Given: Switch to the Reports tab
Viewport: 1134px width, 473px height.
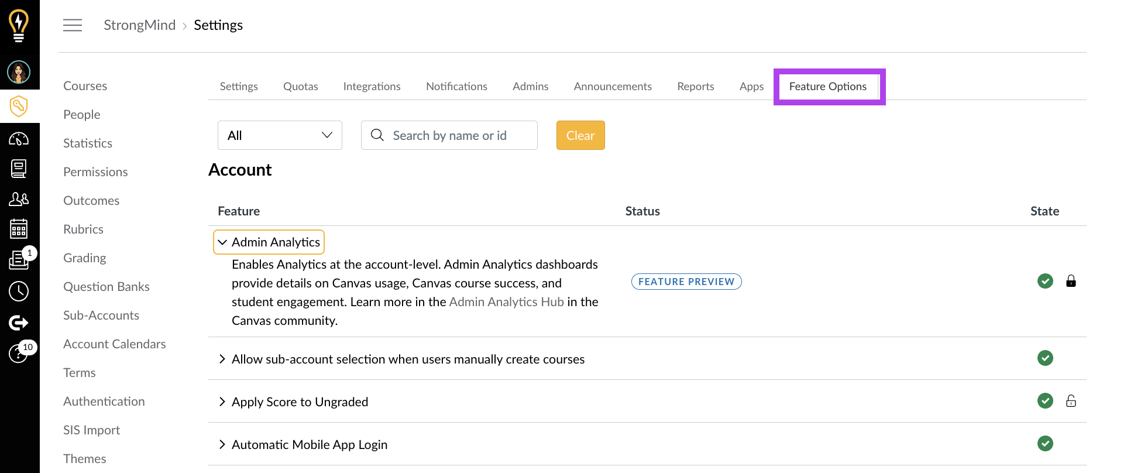Looking at the screenshot, I should point(696,86).
